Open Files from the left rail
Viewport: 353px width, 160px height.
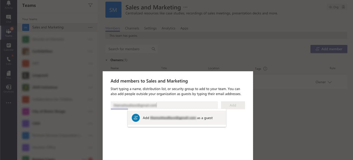(x=9, y=75)
